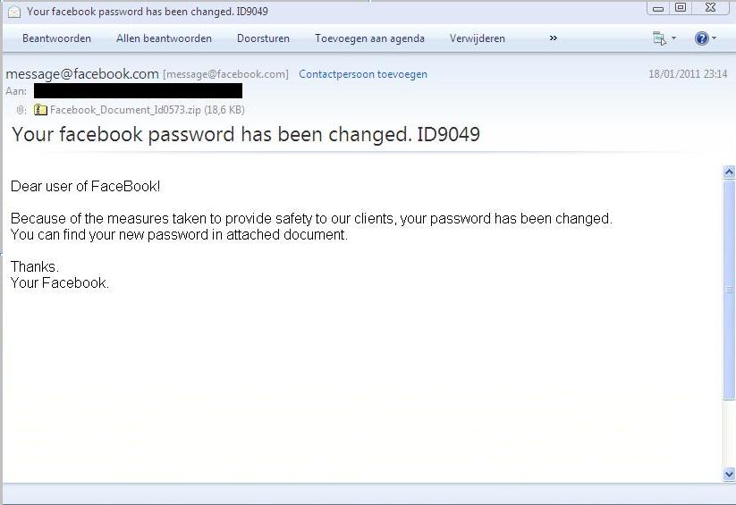Screen dimensions: 736x505
Task: Open the help dropdown arrow
Action: 714,38
